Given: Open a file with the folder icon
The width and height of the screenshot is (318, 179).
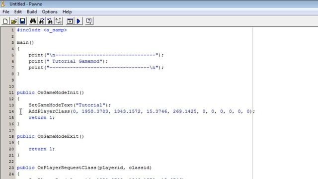Looking at the screenshot, I should pos(14,21).
